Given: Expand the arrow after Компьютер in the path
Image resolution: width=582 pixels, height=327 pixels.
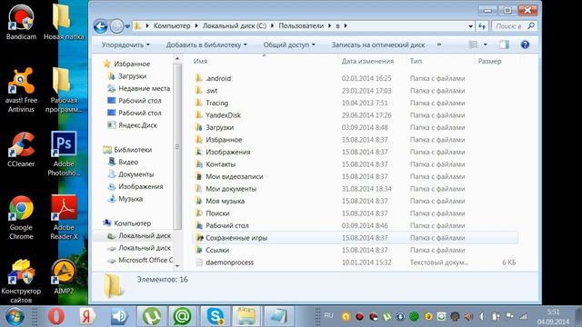Looking at the screenshot, I should 196,26.
